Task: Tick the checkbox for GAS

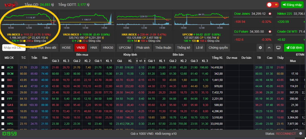Action: click(3, 105)
